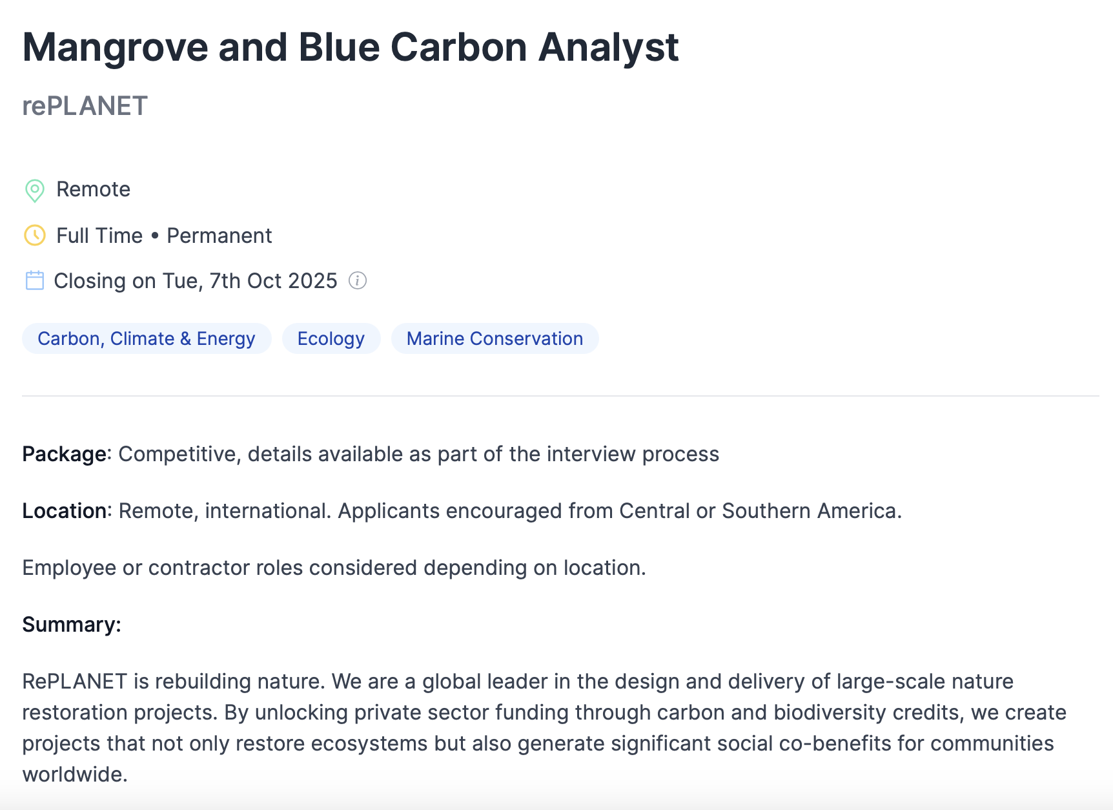Image resolution: width=1113 pixels, height=810 pixels.
Task: Click the blue calendar icon
Action: (34, 281)
